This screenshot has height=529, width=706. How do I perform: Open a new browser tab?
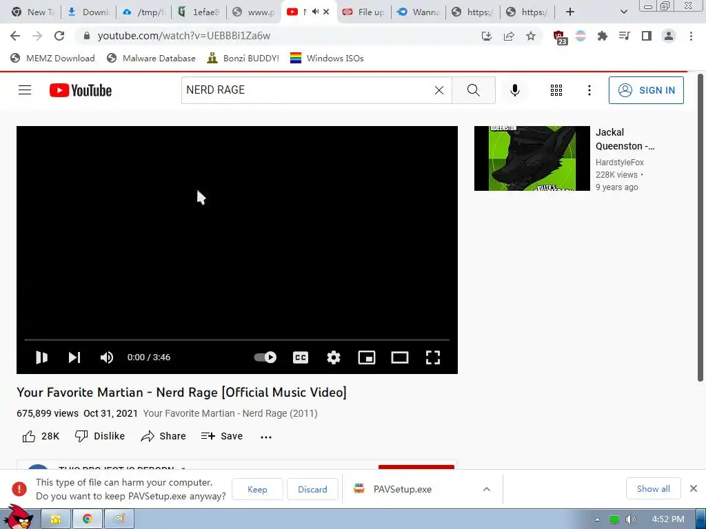coord(570,12)
